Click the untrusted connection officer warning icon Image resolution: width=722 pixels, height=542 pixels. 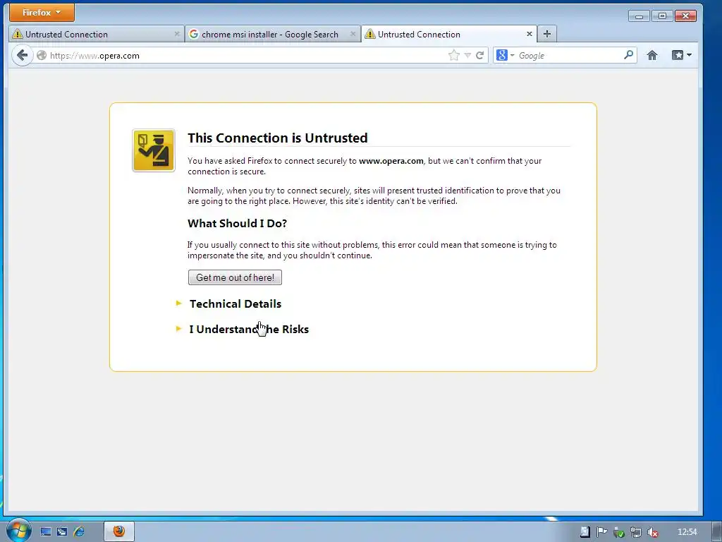pyautogui.click(x=154, y=151)
